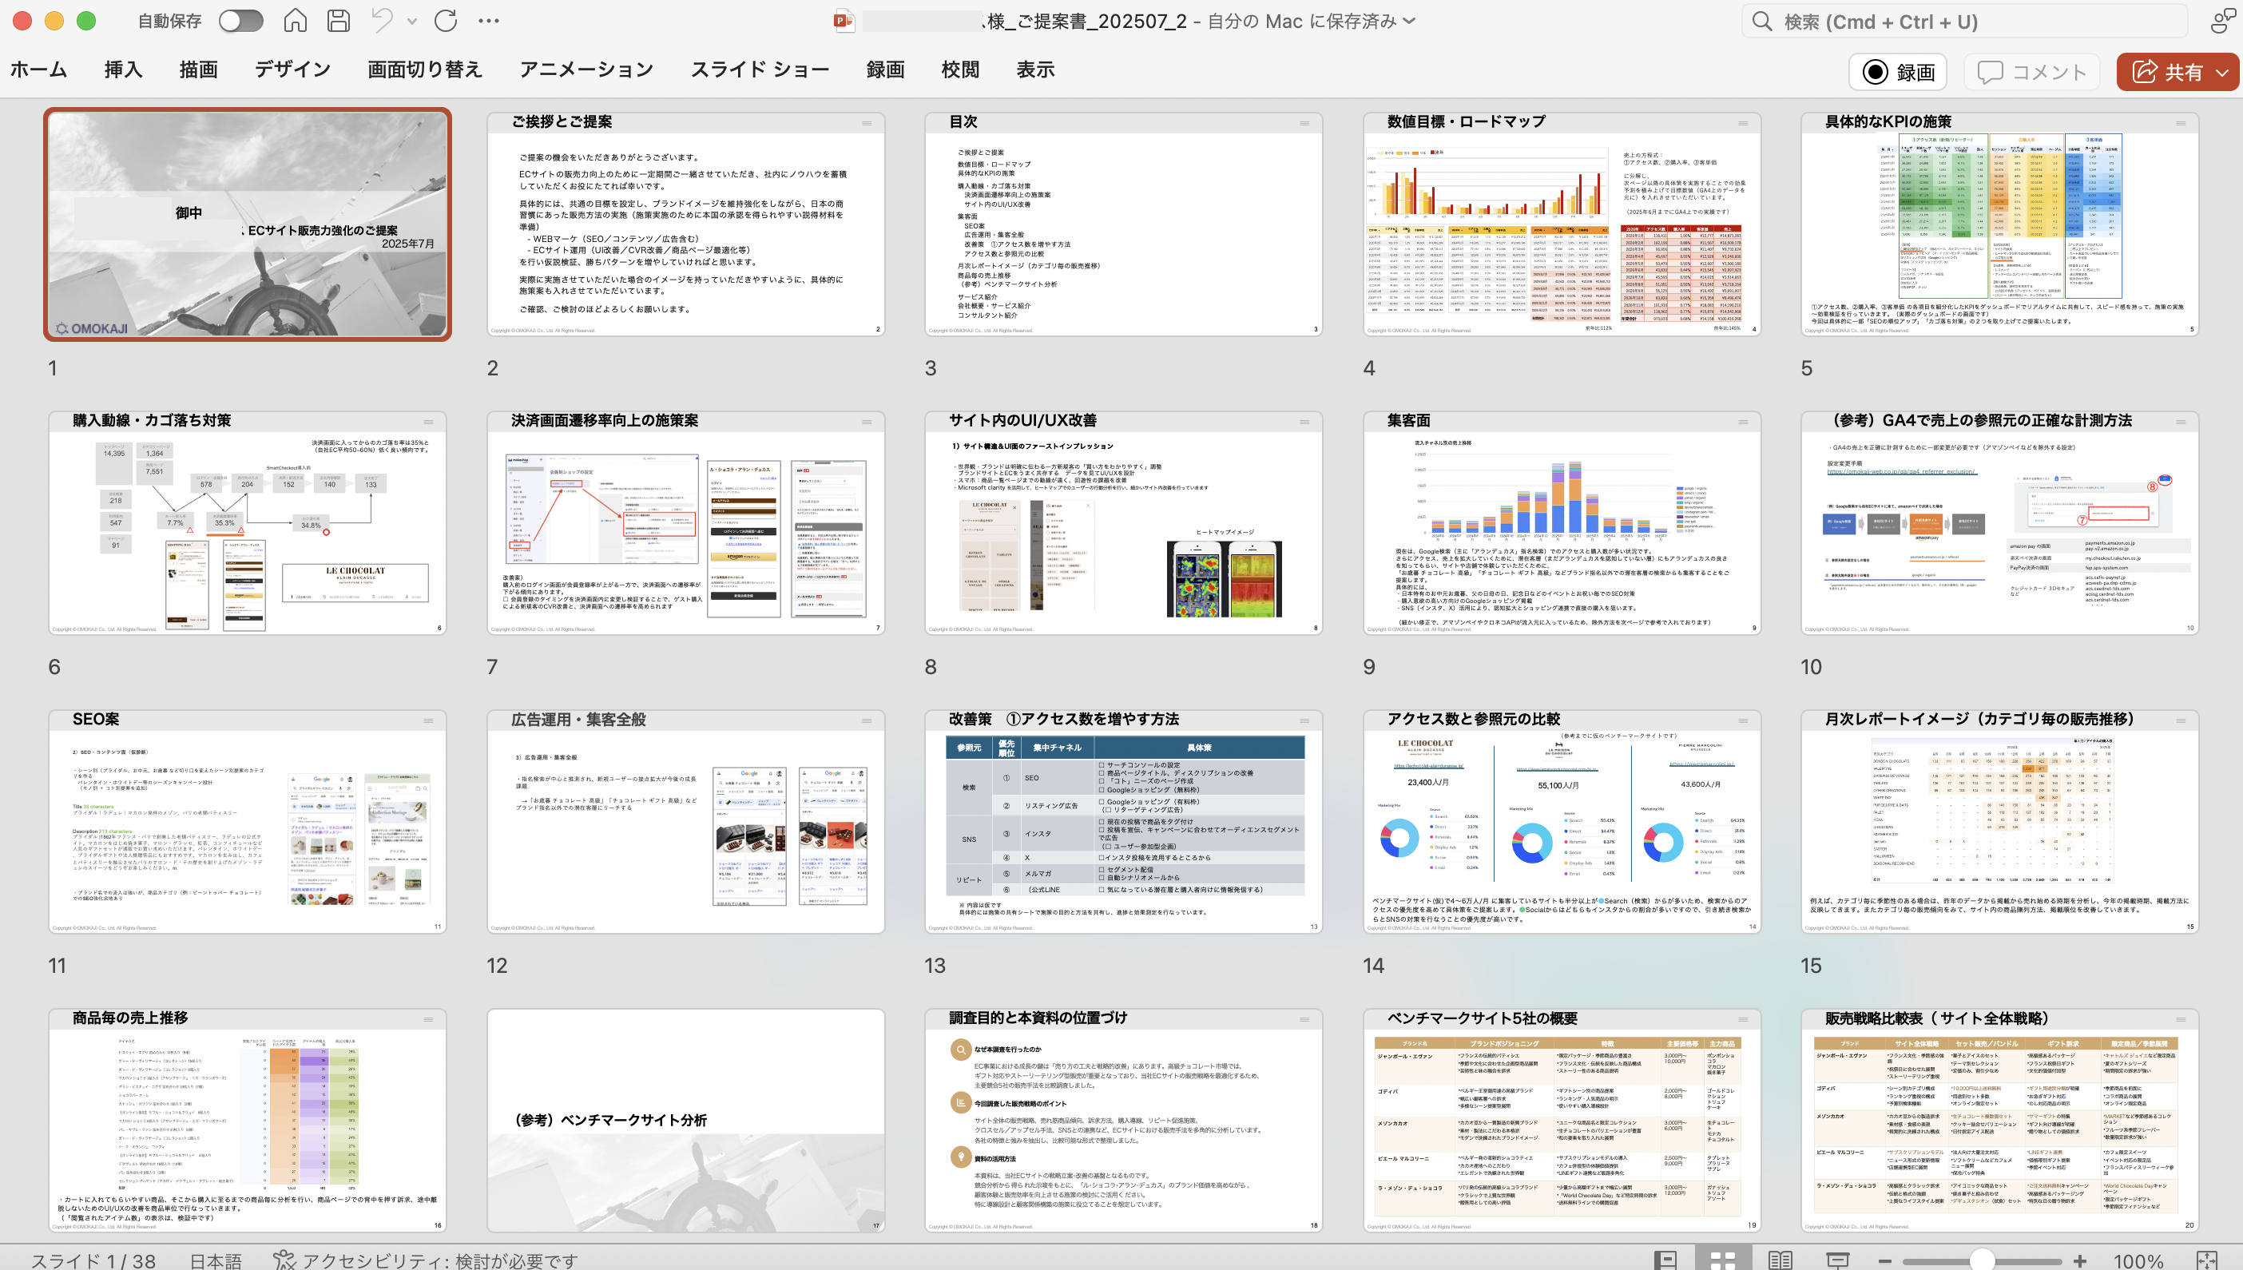Start slideshow from status bar icon
Image resolution: width=2243 pixels, height=1270 pixels.
(1837, 1260)
